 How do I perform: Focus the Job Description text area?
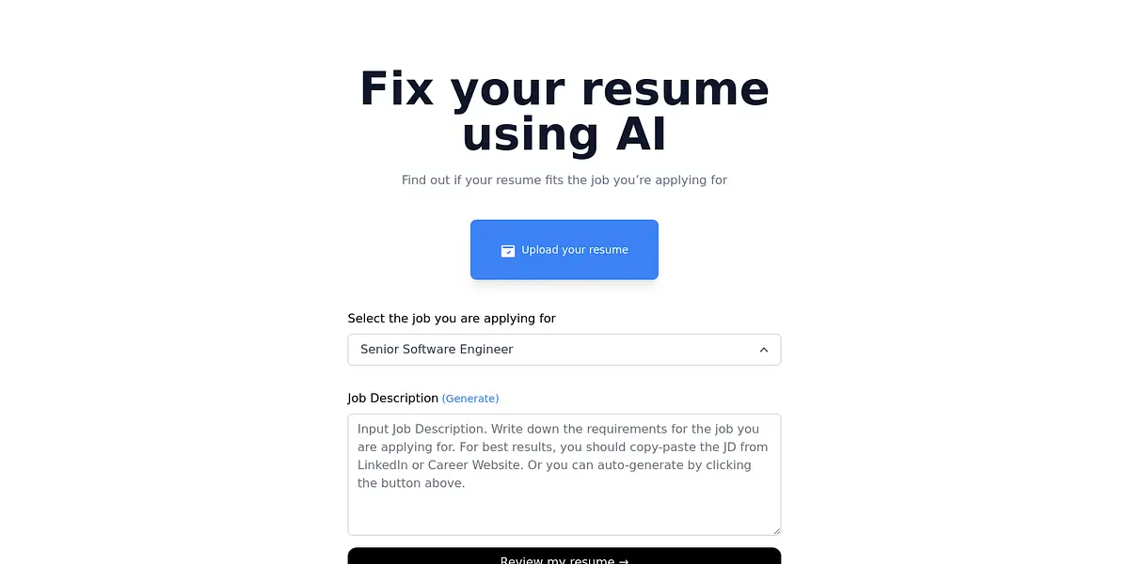pyautogui.click(x=564, y=474)
